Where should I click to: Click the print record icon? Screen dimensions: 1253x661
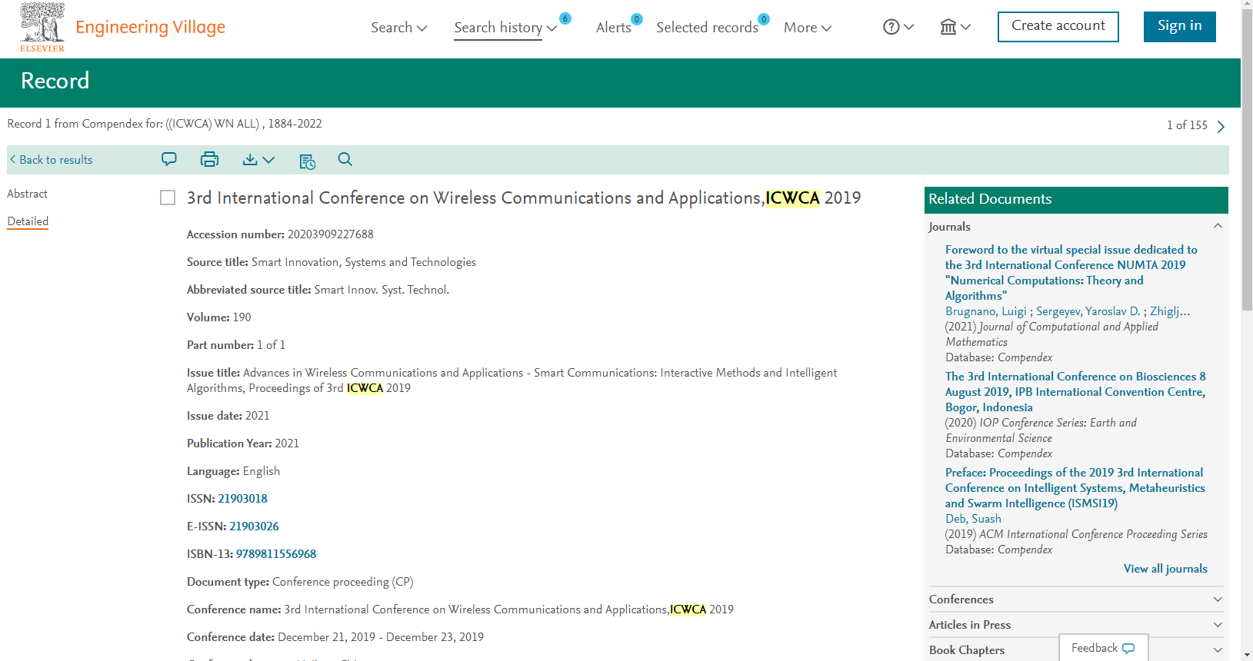[x=209, y=159]
